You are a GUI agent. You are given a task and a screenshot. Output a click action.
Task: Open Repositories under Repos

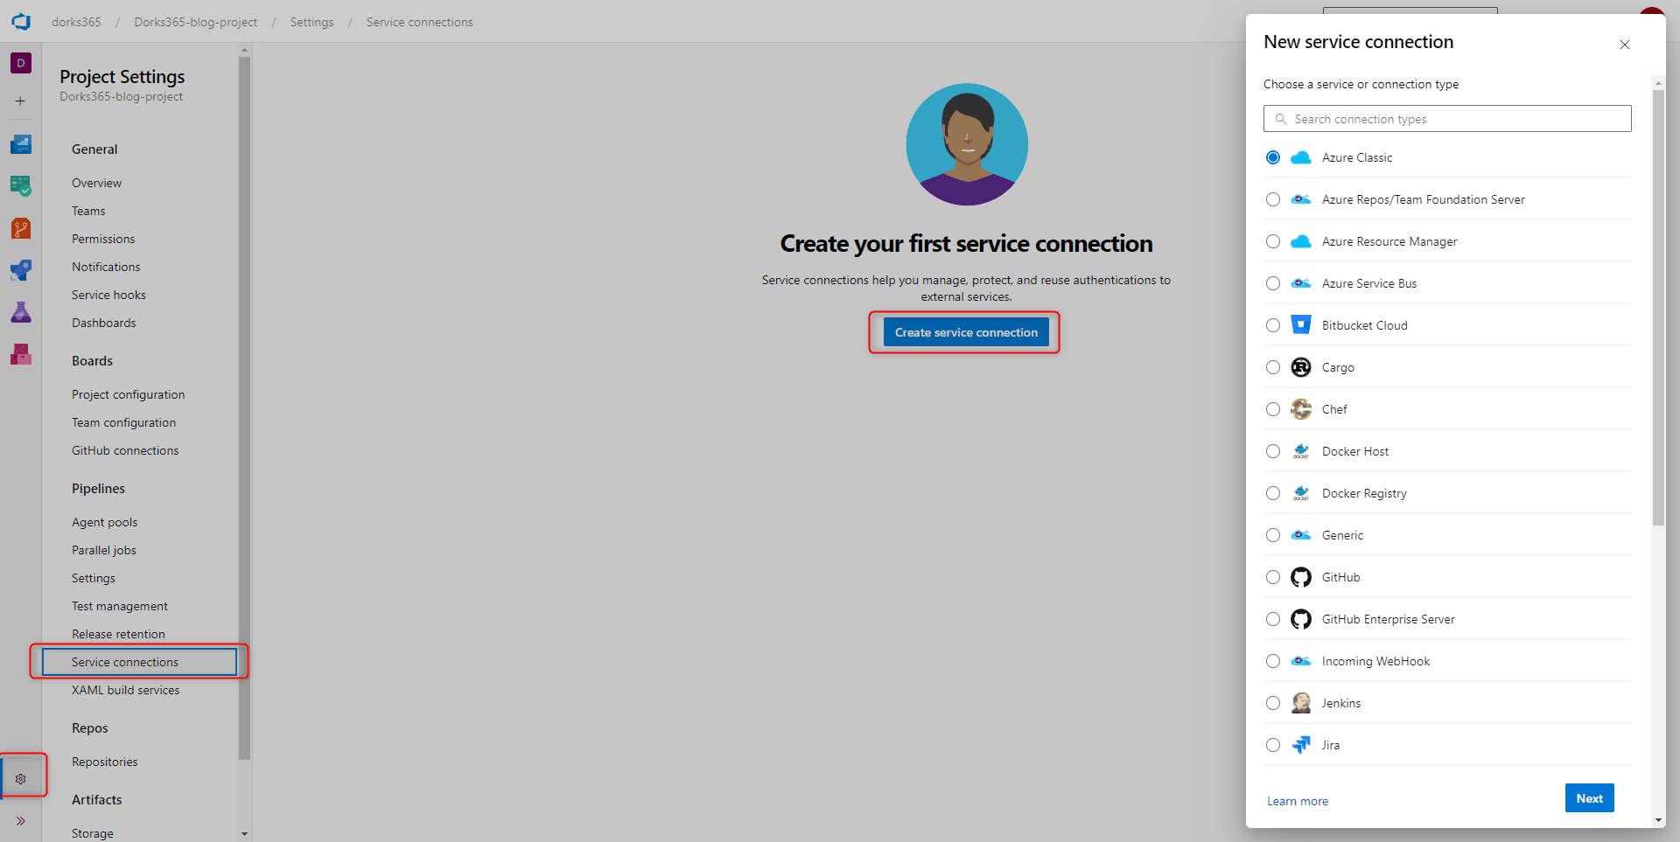[105, 762]
